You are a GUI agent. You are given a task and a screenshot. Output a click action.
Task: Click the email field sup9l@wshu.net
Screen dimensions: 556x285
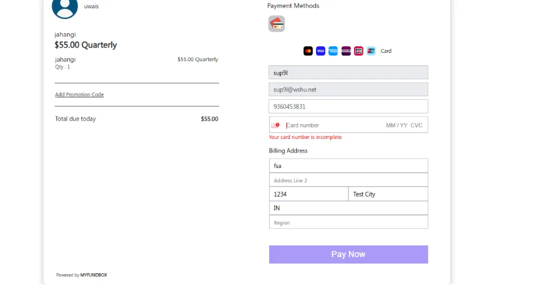[x=349, y=89]
